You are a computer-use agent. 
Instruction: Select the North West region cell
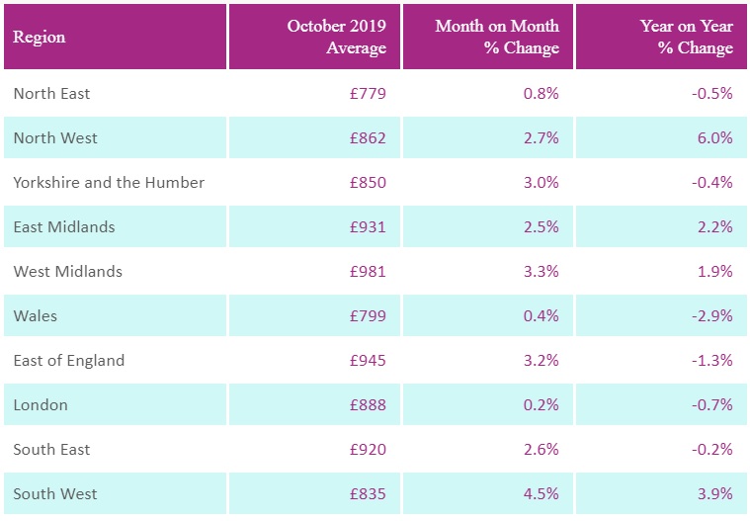point(55,138)
